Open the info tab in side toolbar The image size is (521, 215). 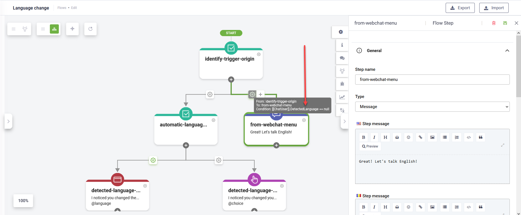coord(342,45)
